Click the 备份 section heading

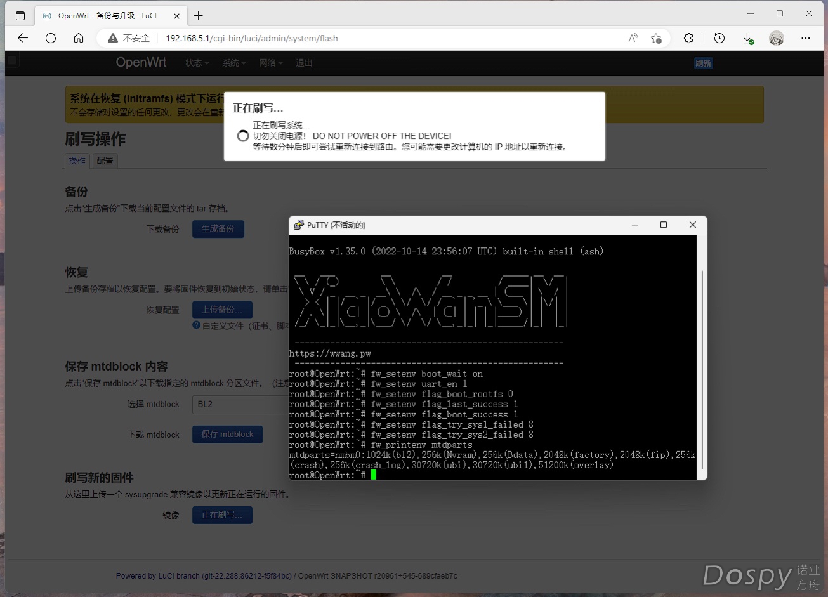point(76,192)
